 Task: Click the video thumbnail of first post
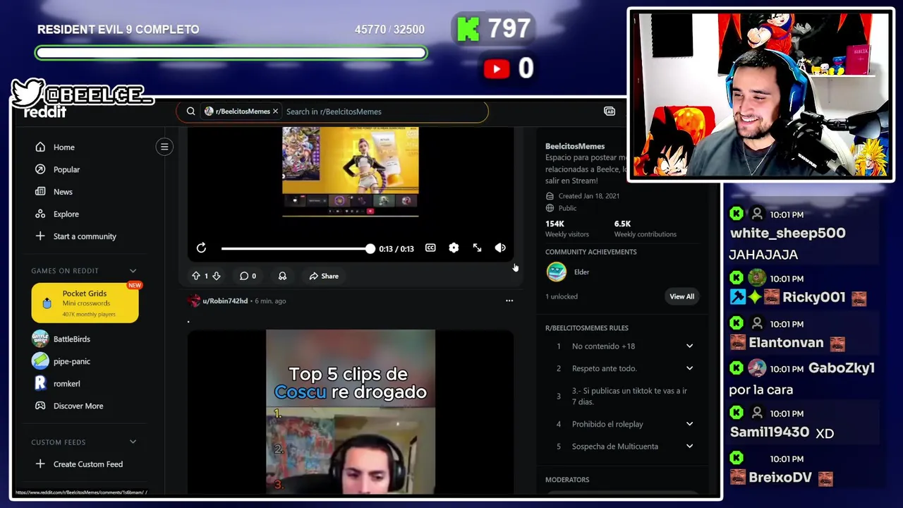[351, 171]
